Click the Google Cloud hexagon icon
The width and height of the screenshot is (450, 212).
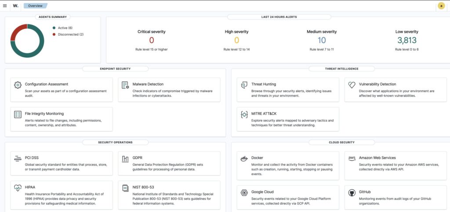(x=244, y=193)
